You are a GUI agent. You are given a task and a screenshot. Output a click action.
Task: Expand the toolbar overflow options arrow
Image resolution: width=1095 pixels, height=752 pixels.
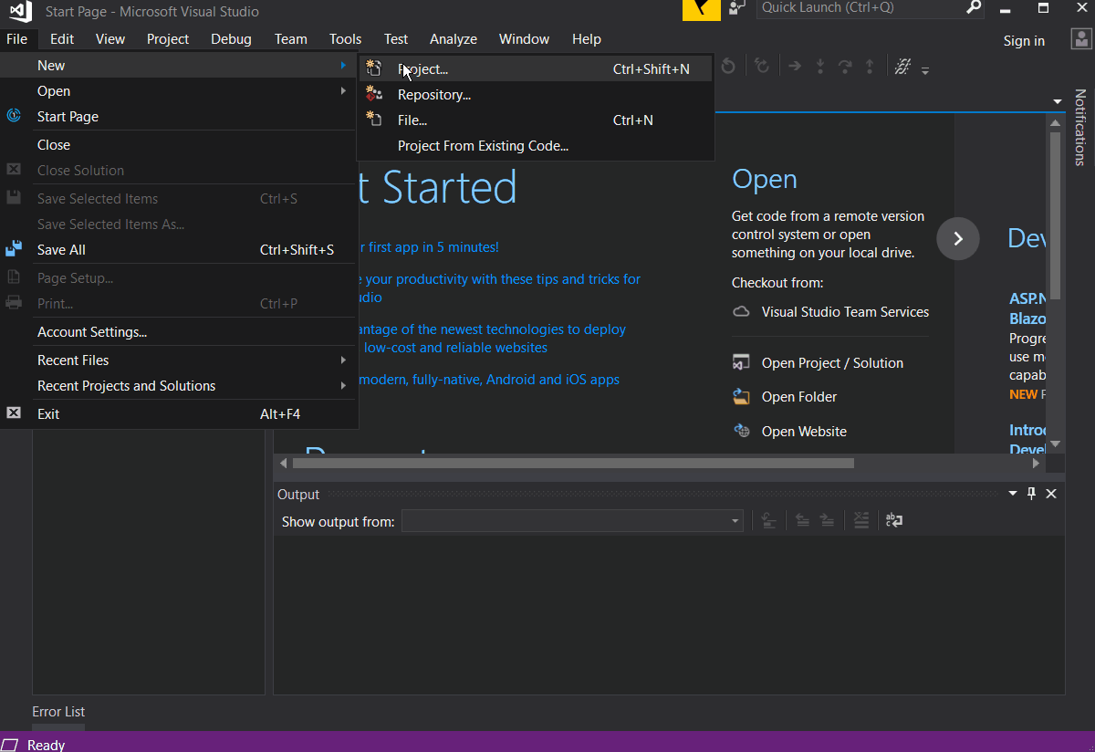coord(925,70)
